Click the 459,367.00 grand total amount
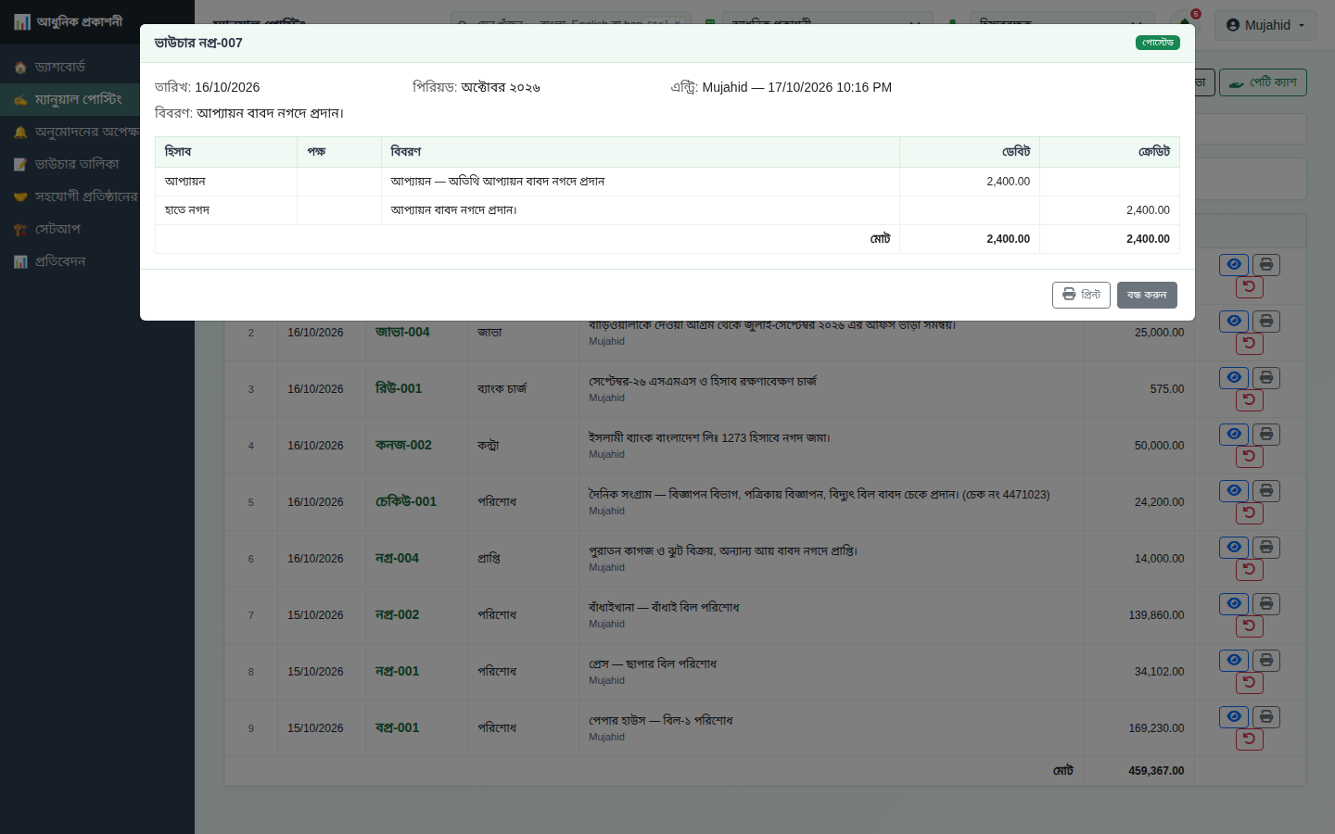The width and height of the screenshot is (1335, 834). [1156, 771]
